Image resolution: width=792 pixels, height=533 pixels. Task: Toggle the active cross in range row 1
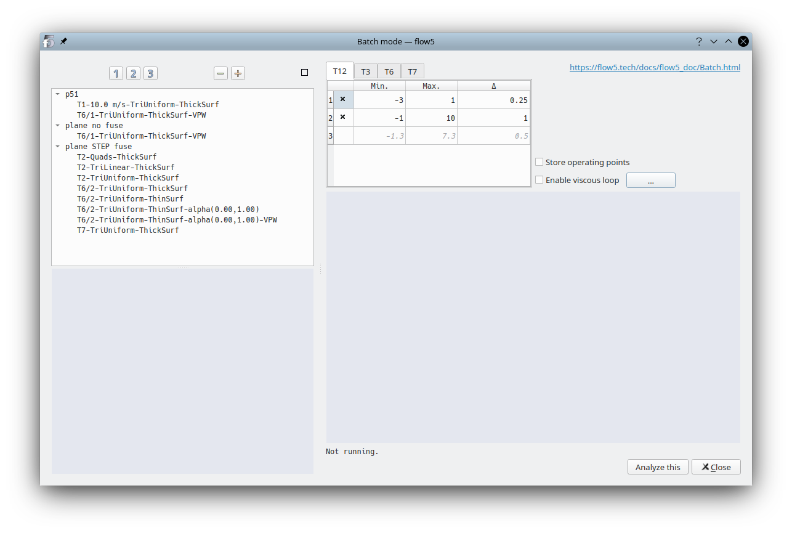[344, 100]
